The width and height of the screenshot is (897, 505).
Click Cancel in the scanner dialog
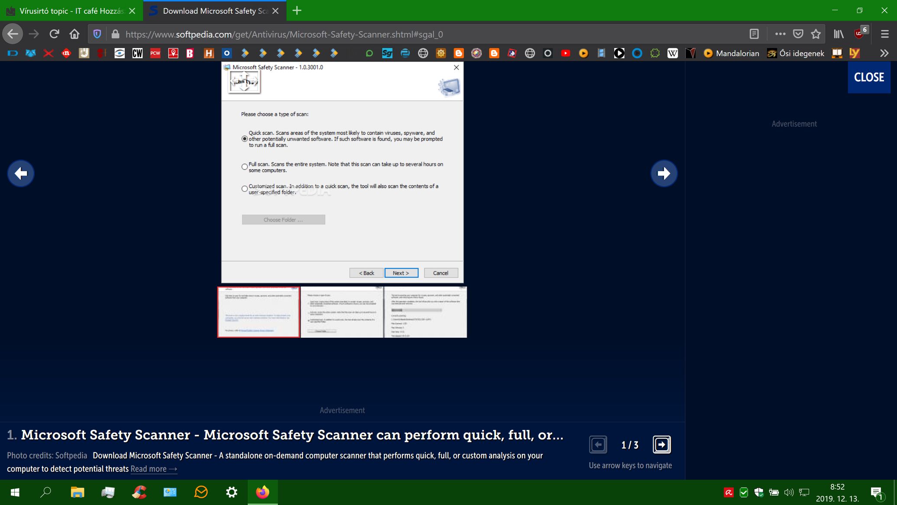[440, 273]
